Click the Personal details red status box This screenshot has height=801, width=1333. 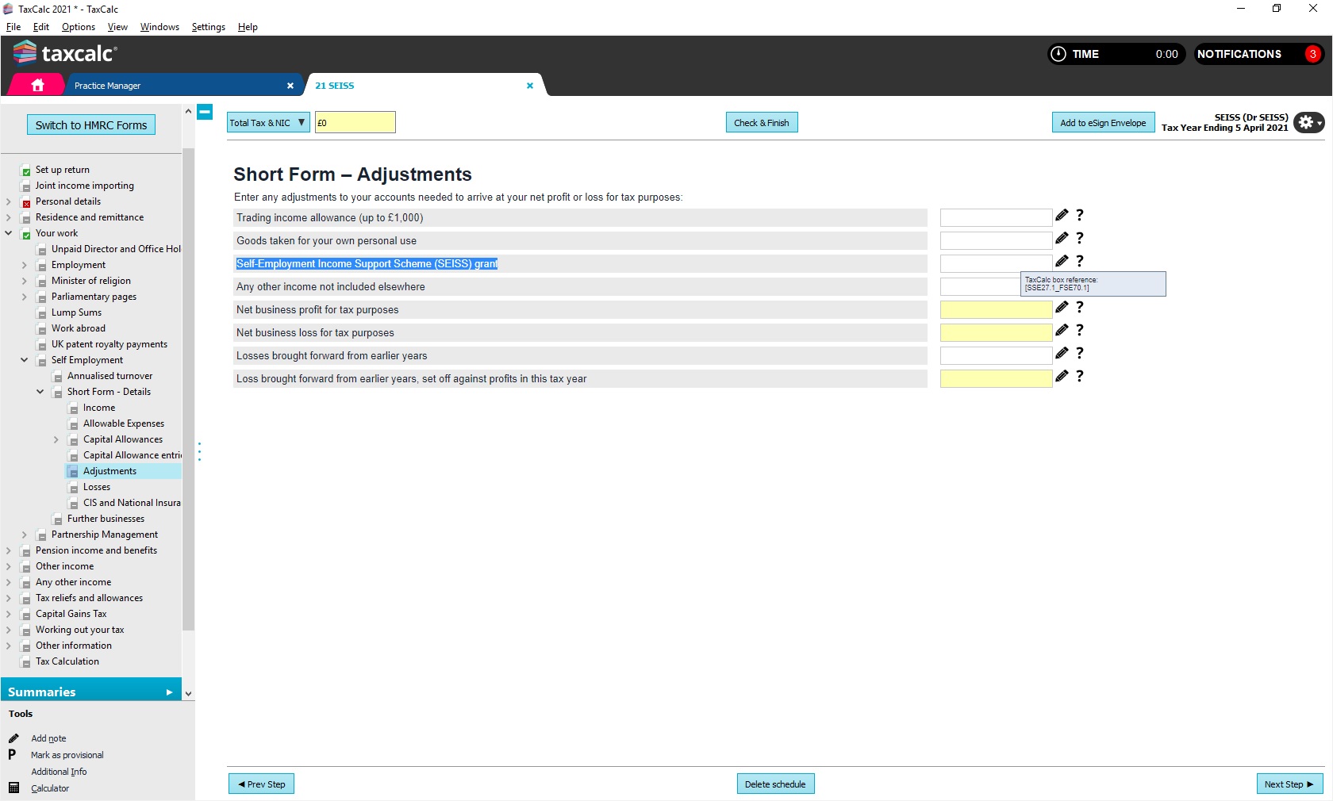[x=26, y=202]
